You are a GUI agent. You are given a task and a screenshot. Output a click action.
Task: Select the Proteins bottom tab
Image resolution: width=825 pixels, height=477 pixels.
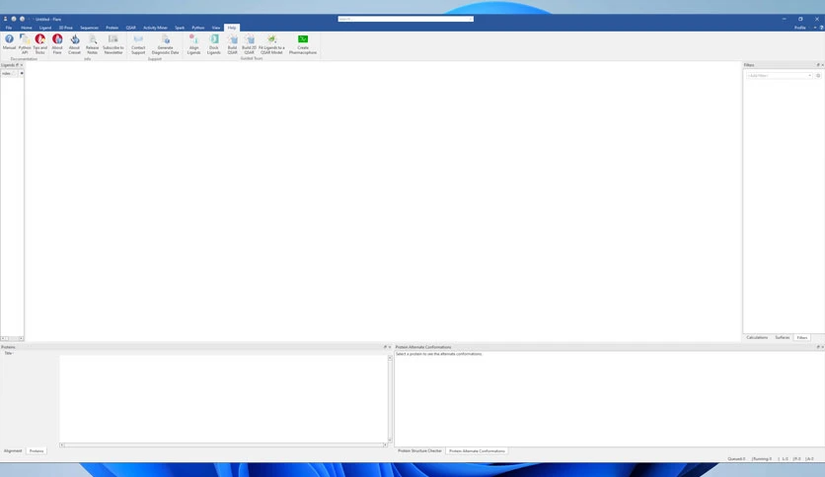tap(37, 451)
